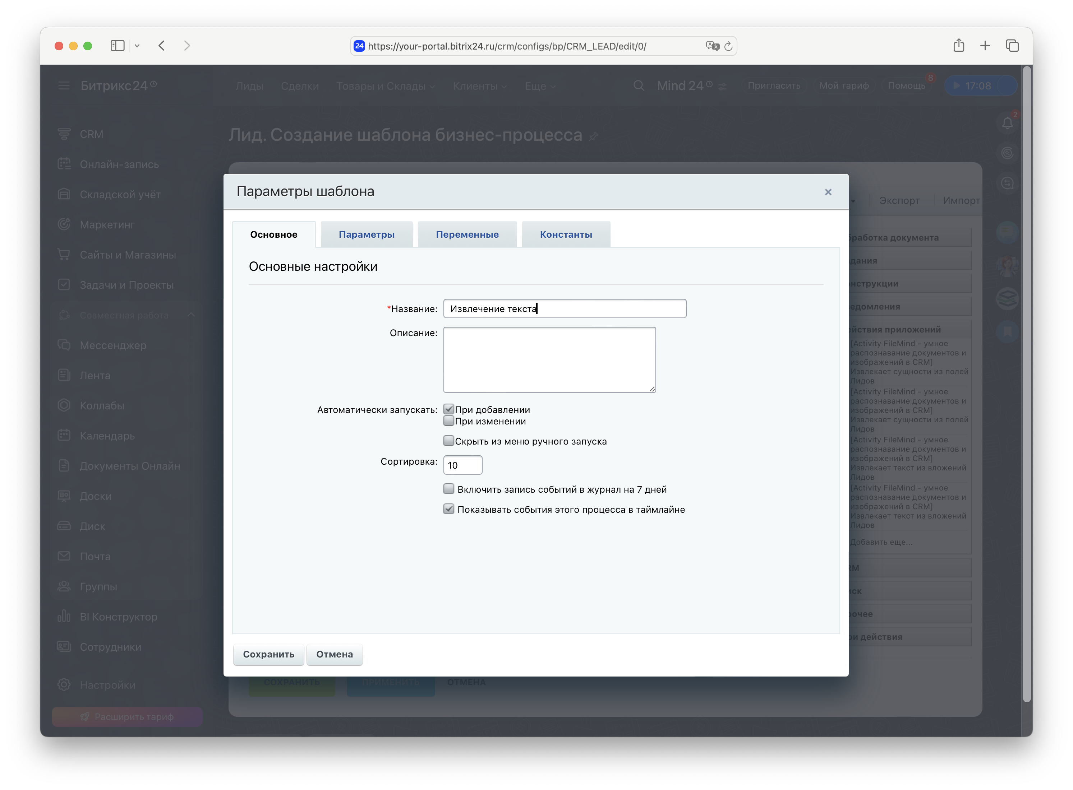1073x790 pixels.
Task: Click the Сортировка number field
Action: 462,465
